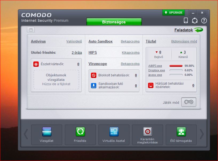The width and height of the screenshot is (218, 161).
Task: Click the Kimenő label
Action: pyautogui.click(x=183, y=57)
